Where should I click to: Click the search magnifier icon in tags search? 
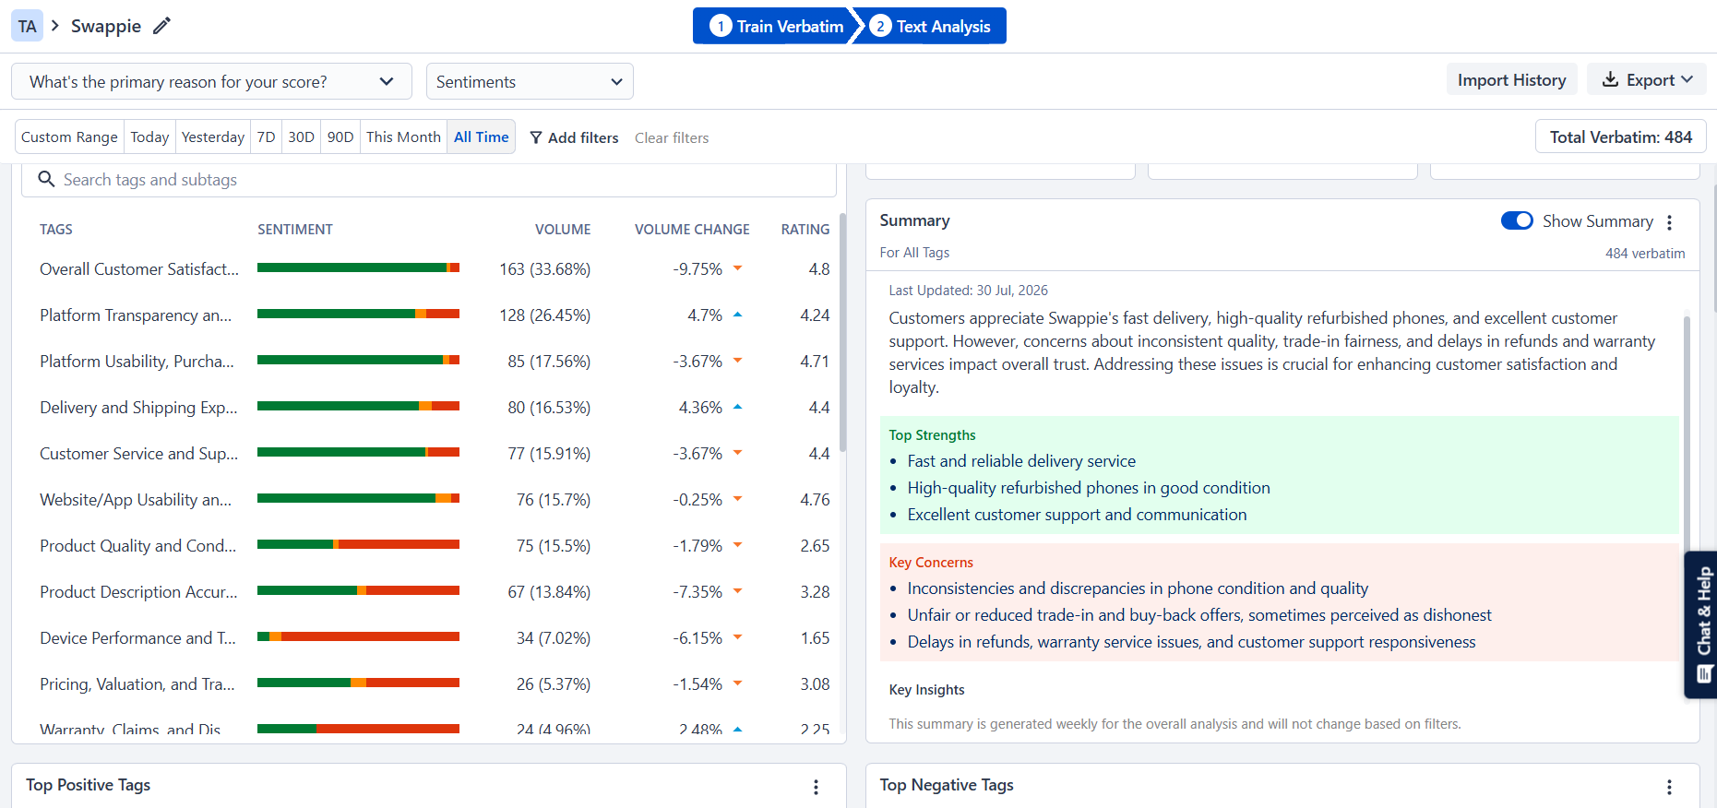coord(46,179)
